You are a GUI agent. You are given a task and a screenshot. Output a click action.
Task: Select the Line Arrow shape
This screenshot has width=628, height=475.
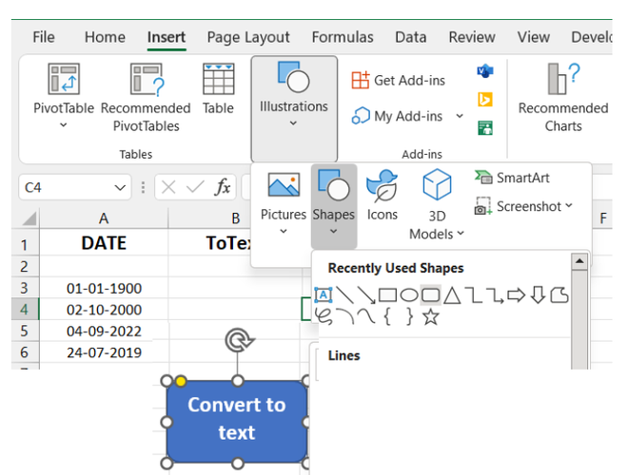(366, 295)
